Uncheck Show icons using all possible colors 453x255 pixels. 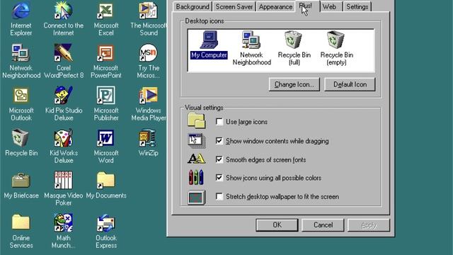[219, 178]
